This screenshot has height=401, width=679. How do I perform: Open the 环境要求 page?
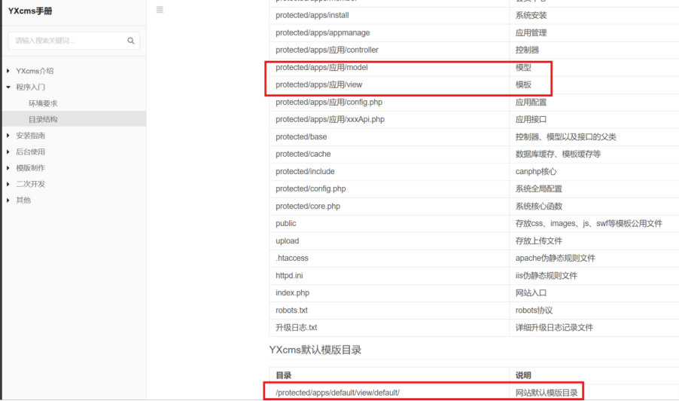43,103
